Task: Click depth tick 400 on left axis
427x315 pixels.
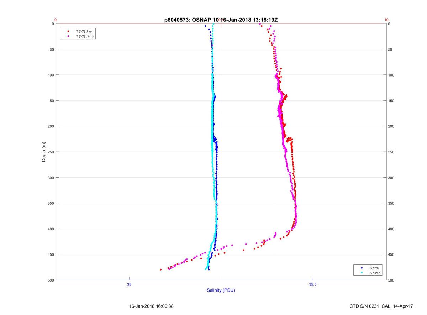Action: tap(50, 229)
